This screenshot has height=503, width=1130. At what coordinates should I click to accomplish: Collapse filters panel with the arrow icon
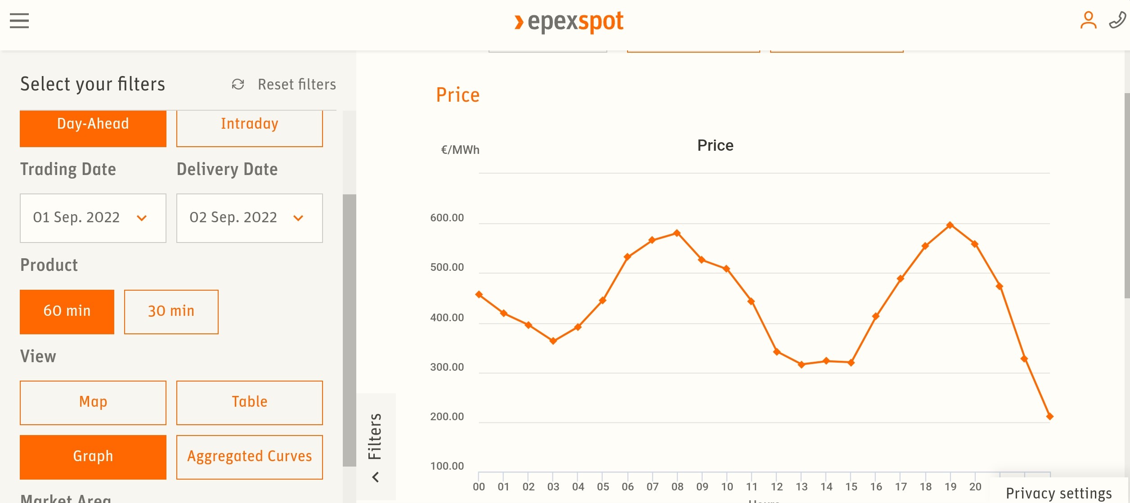(x=376, y=477)
